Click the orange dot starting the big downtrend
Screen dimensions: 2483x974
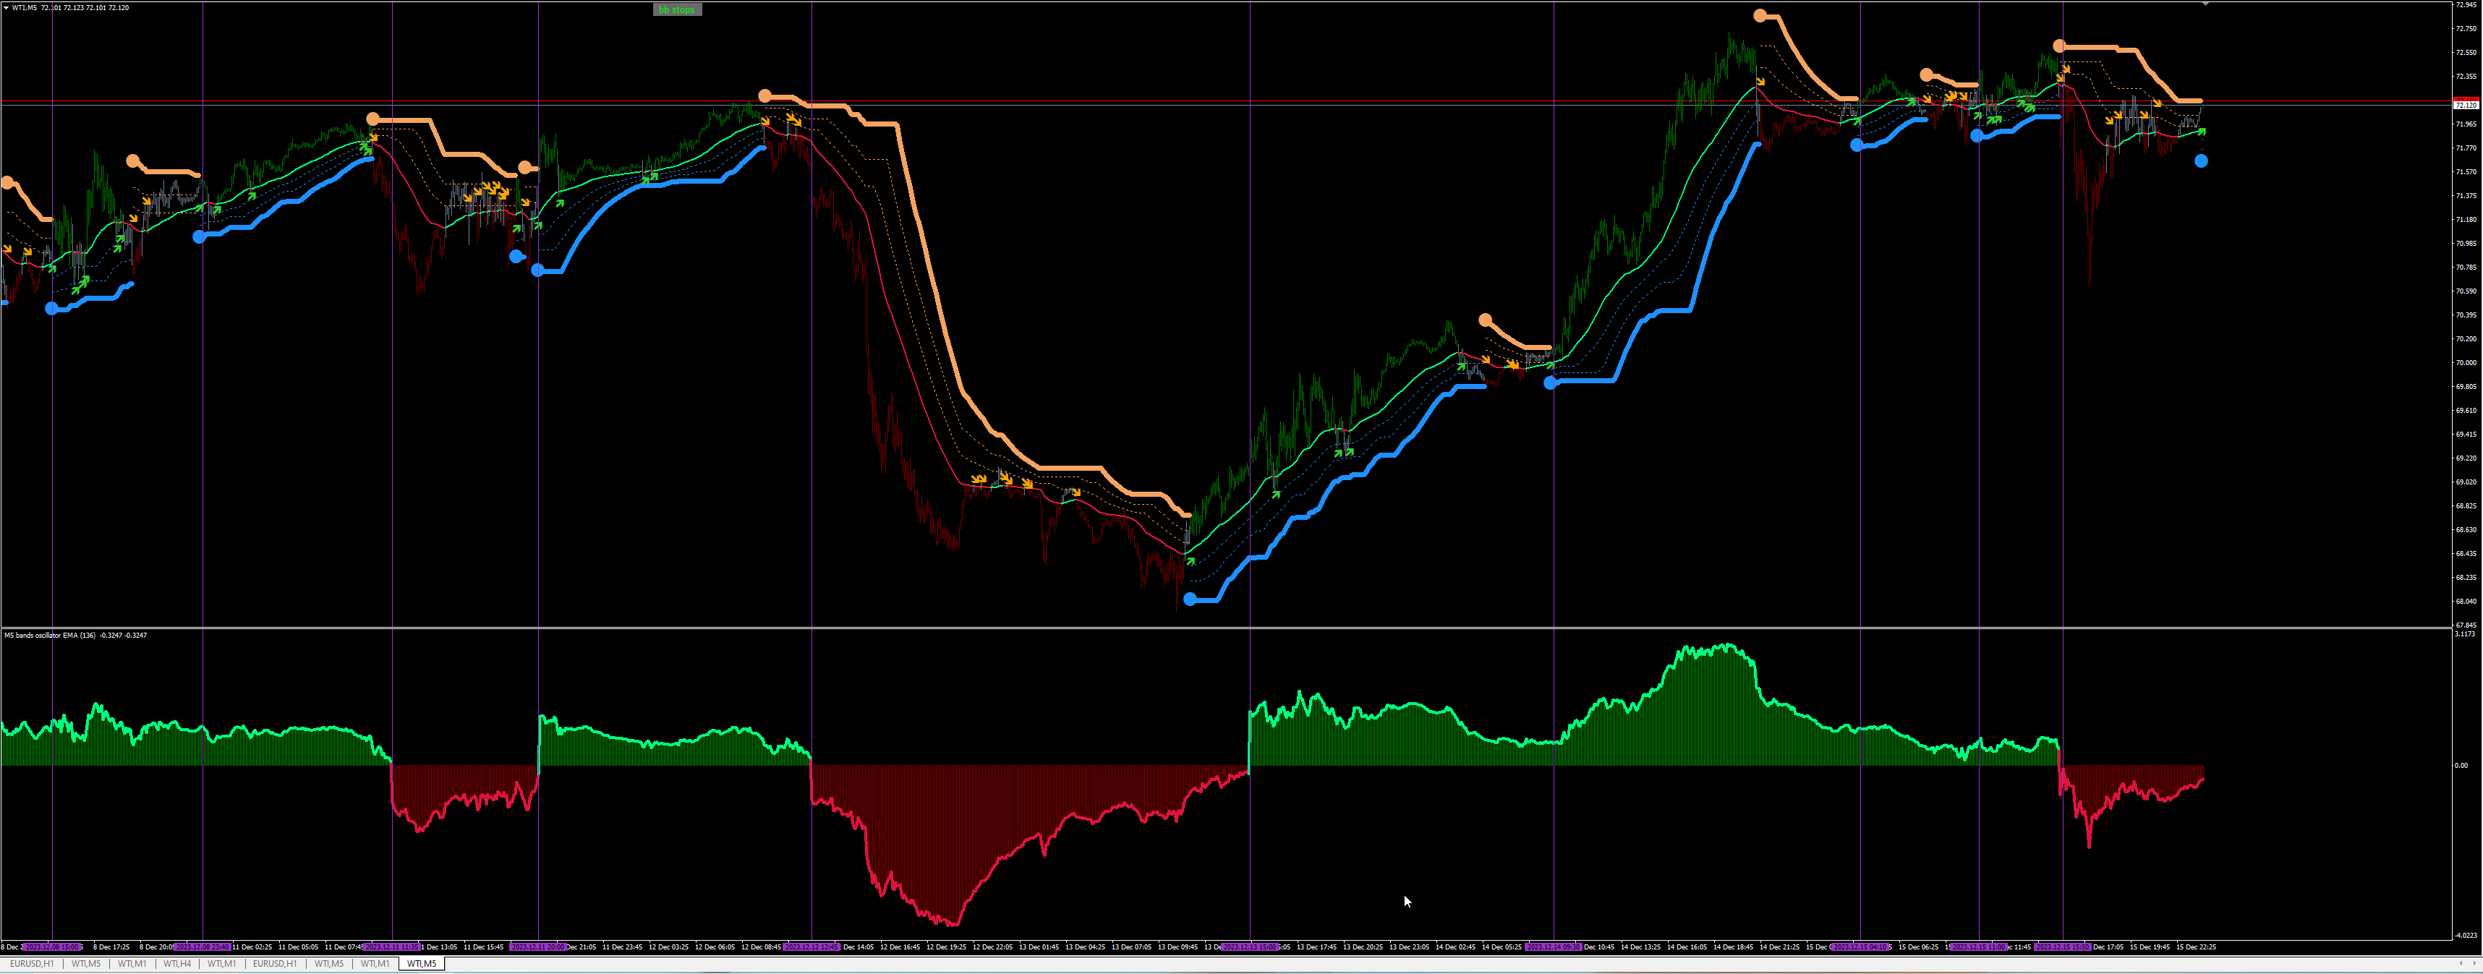click(x=765, y=95)
